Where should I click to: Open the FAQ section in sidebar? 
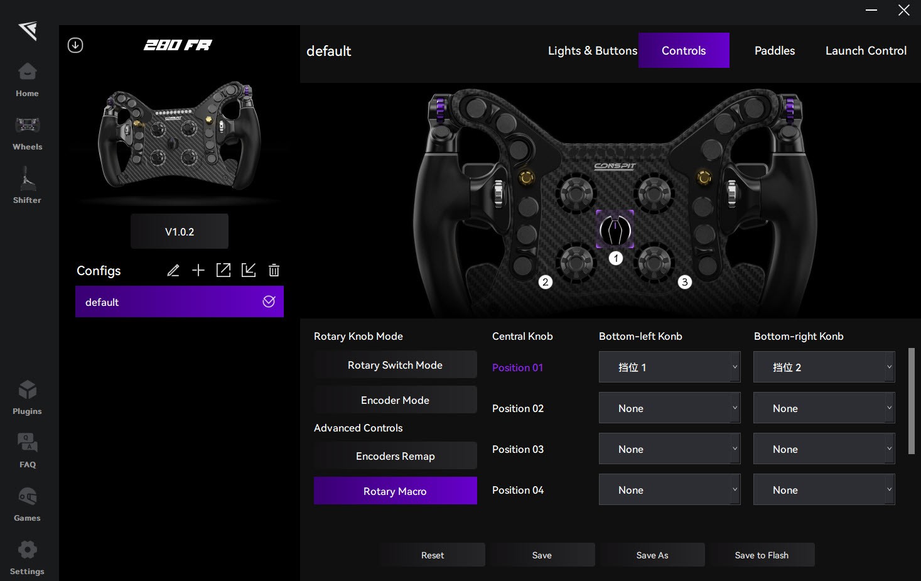[27, 450]
